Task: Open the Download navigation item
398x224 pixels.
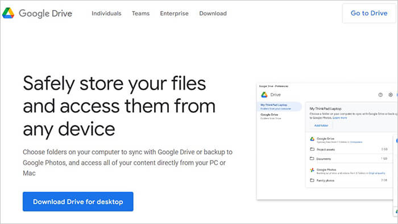Action: tap(213, 14)
